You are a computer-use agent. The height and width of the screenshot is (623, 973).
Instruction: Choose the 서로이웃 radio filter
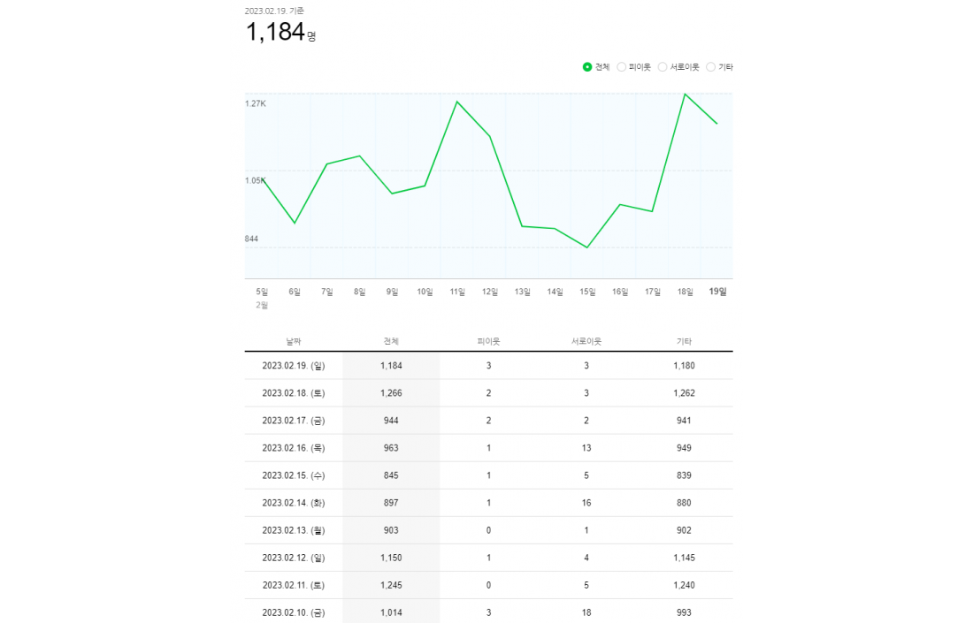coord(663,67)
